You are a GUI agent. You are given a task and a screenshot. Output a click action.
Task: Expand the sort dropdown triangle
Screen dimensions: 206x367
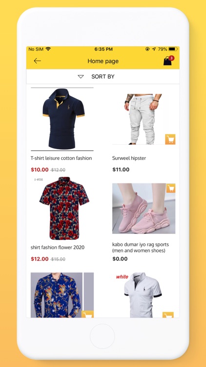[81, 76]
